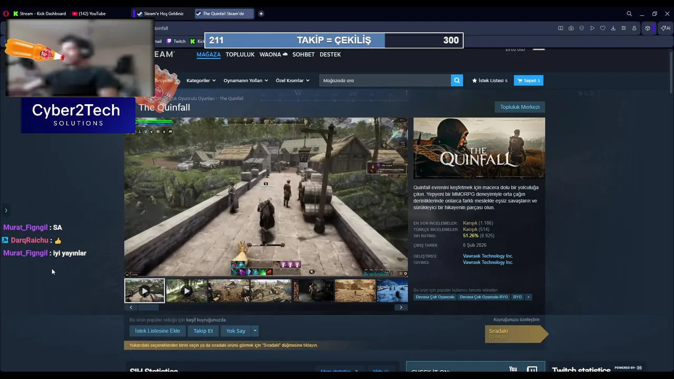
Task: Open the easy setup sliders icon
Action: tap(623, 28)
